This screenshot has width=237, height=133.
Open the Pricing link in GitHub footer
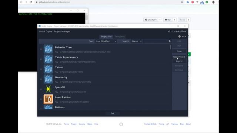click(161, 124)
